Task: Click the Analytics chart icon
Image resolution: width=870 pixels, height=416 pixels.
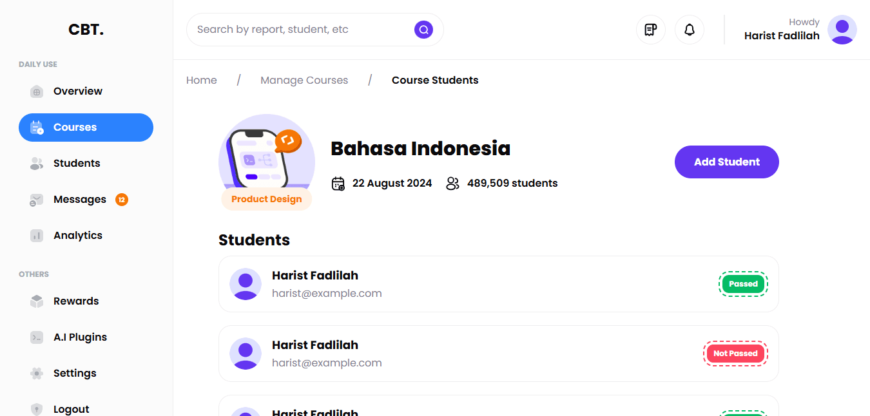Action: click(37, 236)
